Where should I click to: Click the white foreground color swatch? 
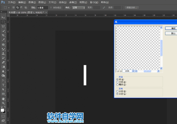(x=3, y=110)
